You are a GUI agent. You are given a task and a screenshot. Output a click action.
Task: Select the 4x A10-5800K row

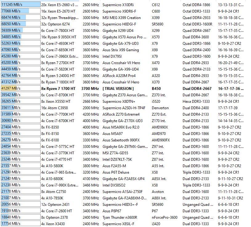(x=122, y=166)
